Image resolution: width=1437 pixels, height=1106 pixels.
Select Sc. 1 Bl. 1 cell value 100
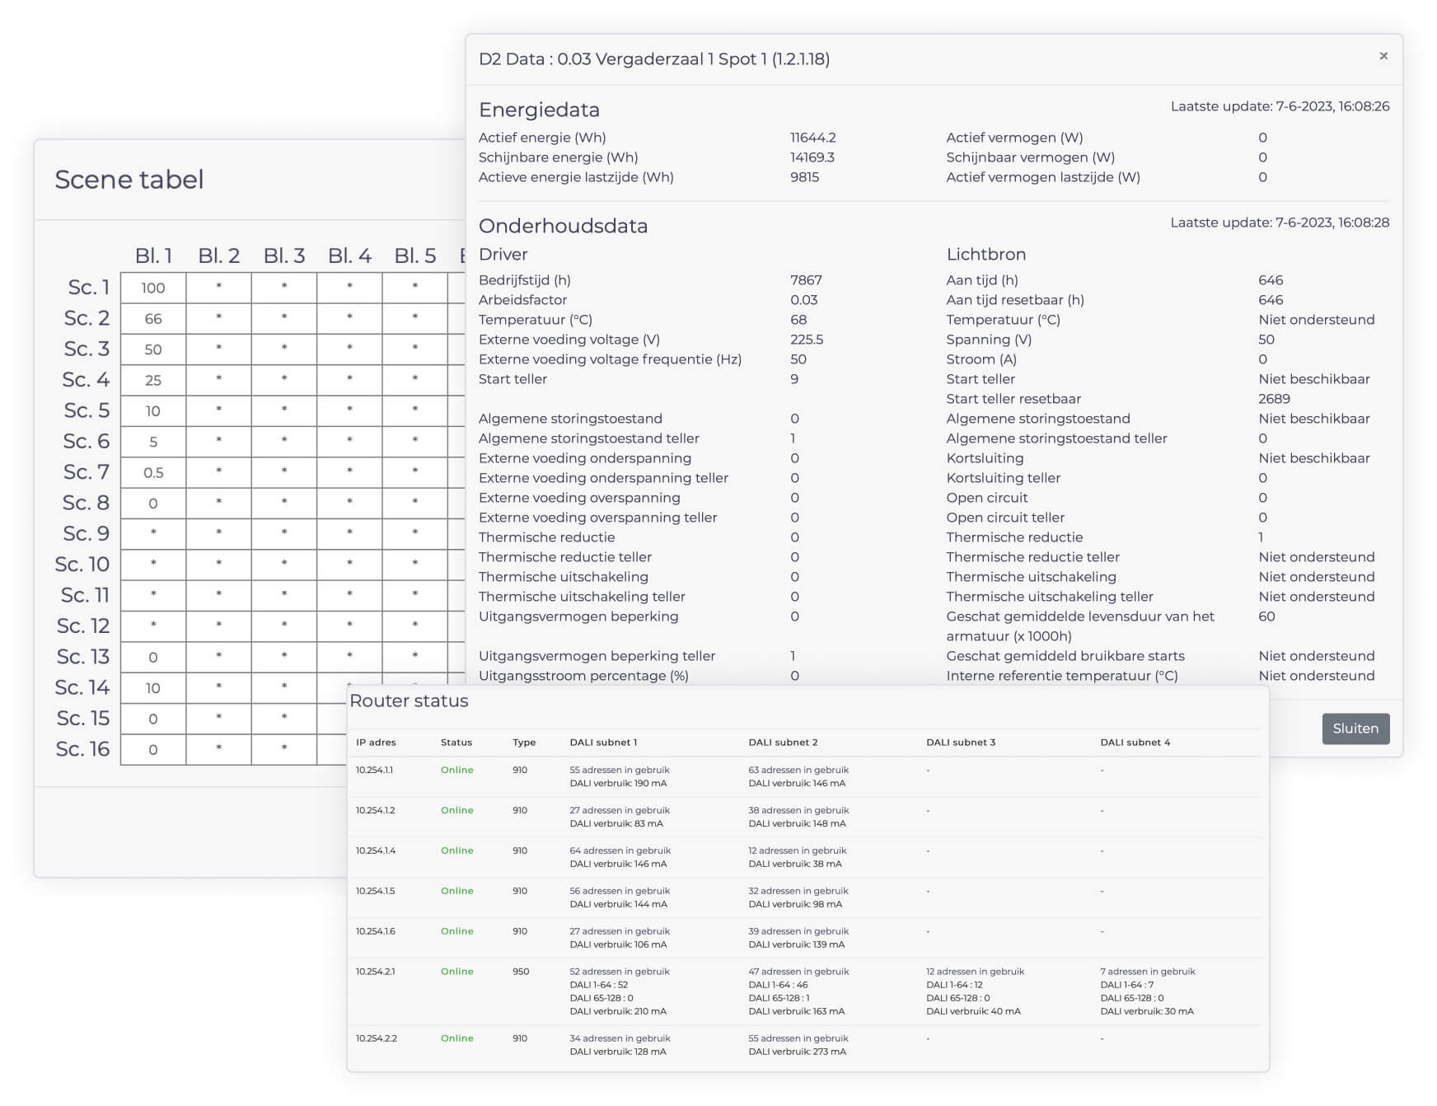point(153,288)
